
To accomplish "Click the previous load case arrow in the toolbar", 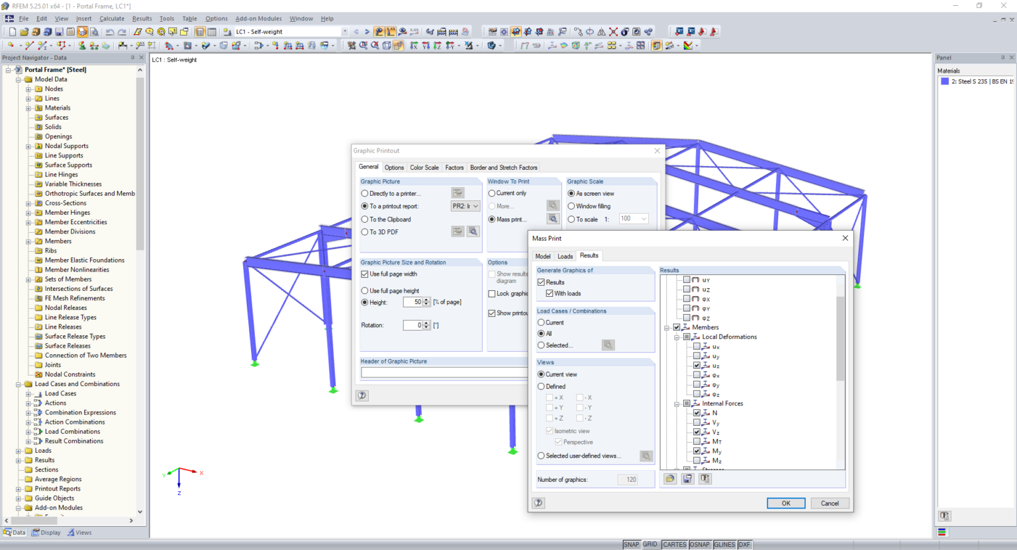I will (356, 31).
